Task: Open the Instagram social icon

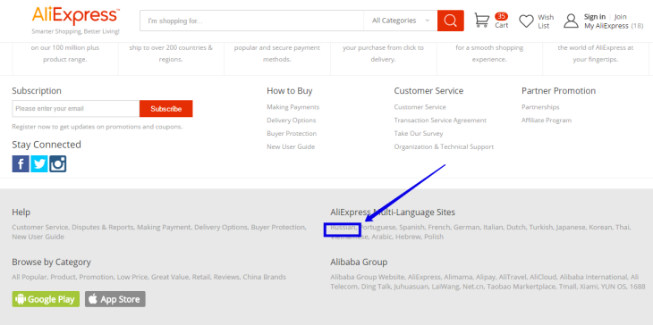Action: click(x=58, y=163)
